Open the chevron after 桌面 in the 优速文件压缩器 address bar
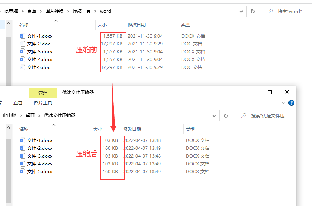The height and width of the screenshot is (206, 312). (39, 115)
